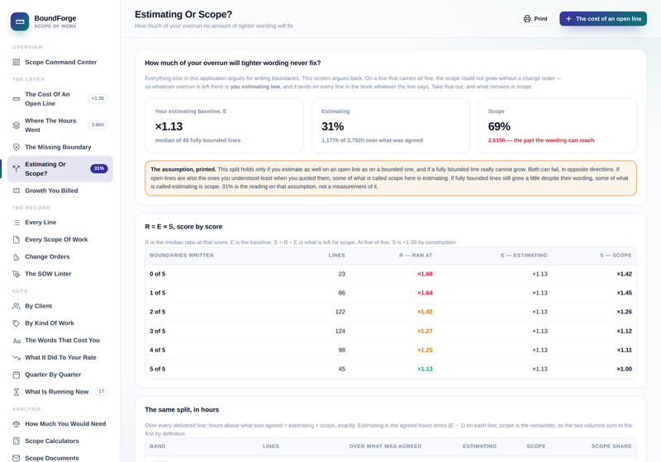Screen dimensions: 661x462
Task: Click What Is Running Now hourglass icon
Action: [x=16, y=392]
